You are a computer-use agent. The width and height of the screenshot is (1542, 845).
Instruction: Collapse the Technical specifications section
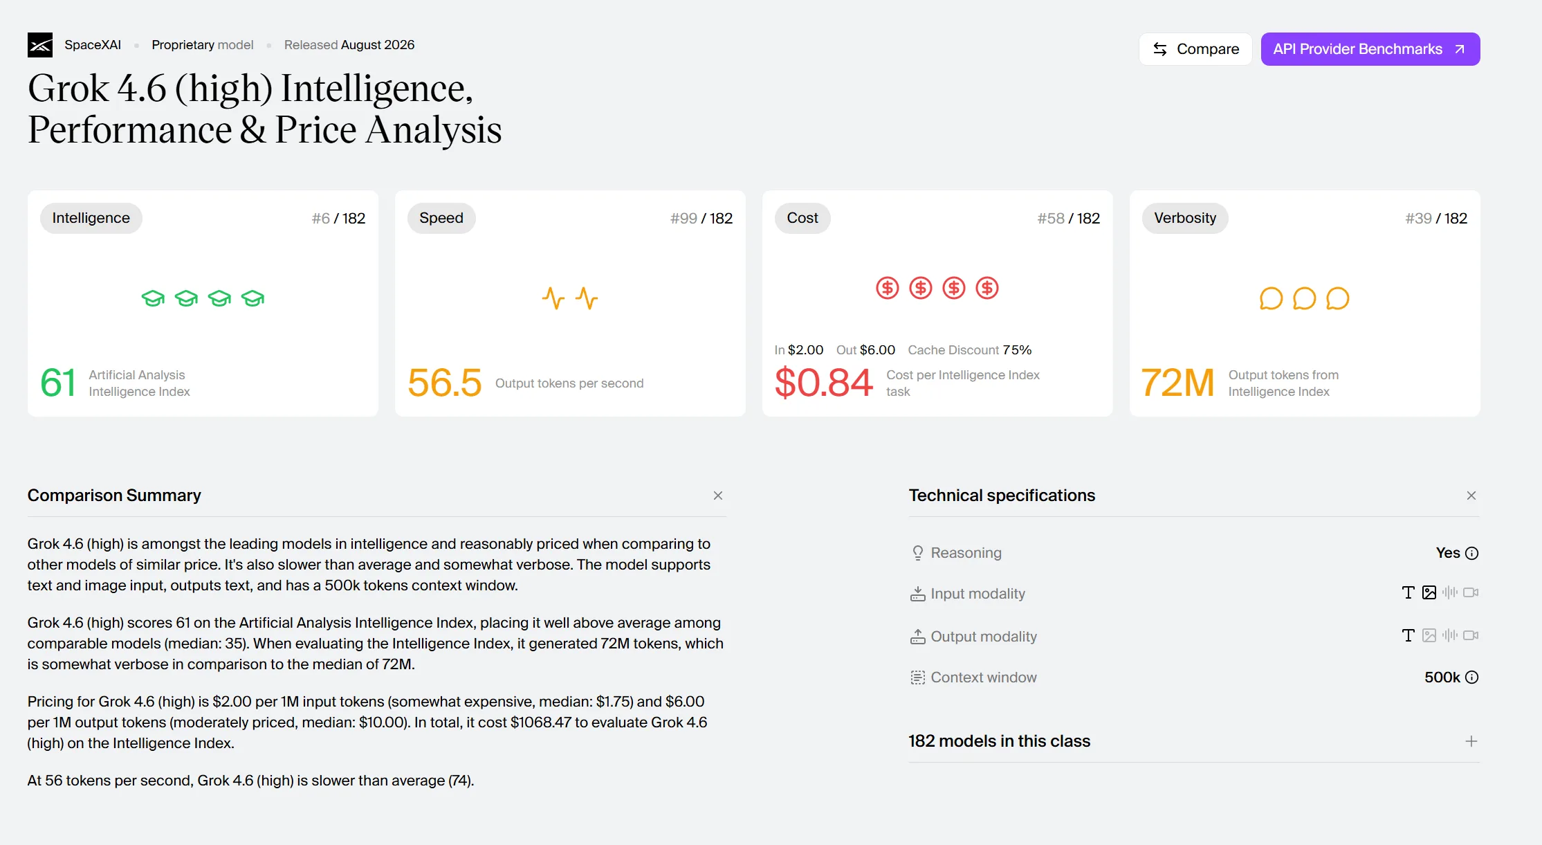tap(1471, 496)
